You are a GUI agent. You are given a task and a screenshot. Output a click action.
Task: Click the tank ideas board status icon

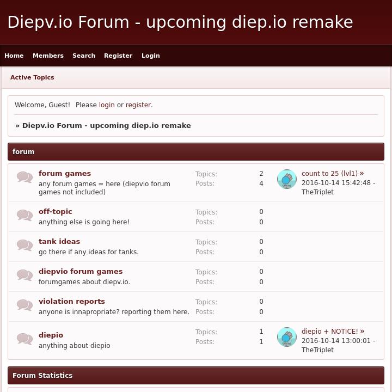[24, 245]
